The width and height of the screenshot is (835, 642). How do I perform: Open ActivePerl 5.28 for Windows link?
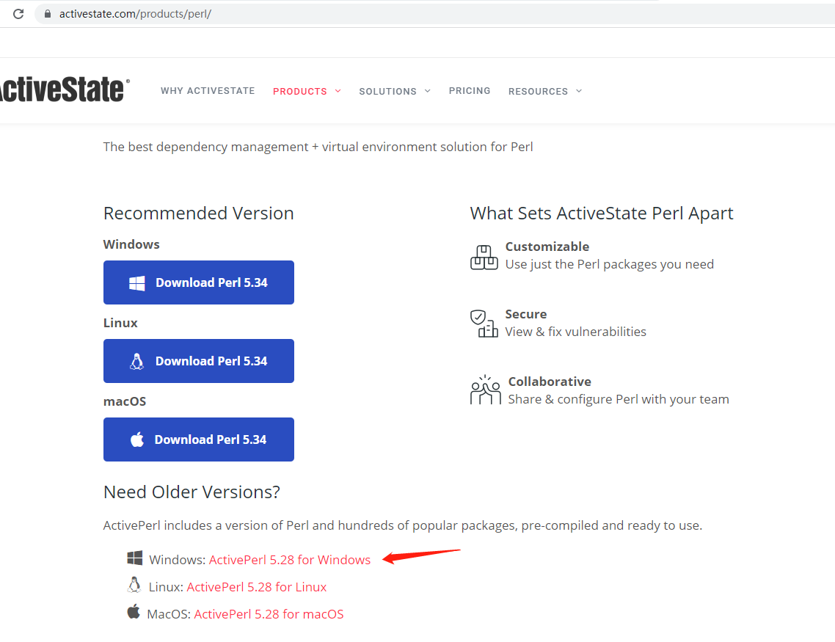[290, 560]
